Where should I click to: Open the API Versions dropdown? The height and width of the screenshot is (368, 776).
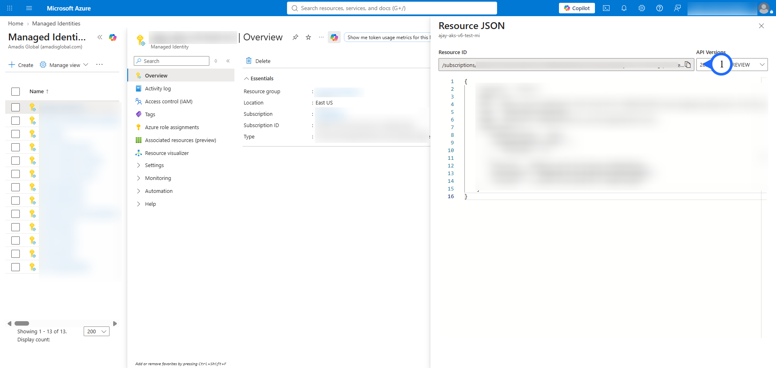click(x=732, y=65)
